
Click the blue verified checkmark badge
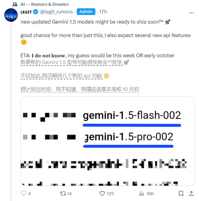coord(35,12)
